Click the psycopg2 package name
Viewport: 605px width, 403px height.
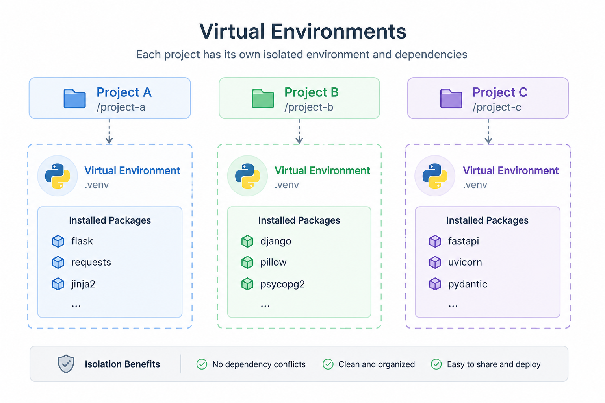coord(282,284)
